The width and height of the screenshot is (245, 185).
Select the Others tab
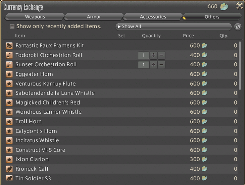pyautogui.click(x=212, y=17)
